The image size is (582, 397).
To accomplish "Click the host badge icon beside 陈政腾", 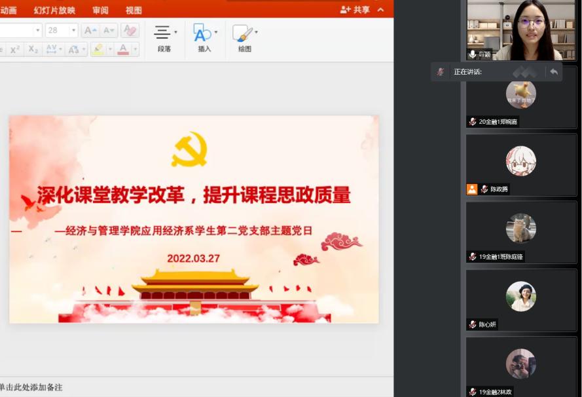I will coord(472,189).
